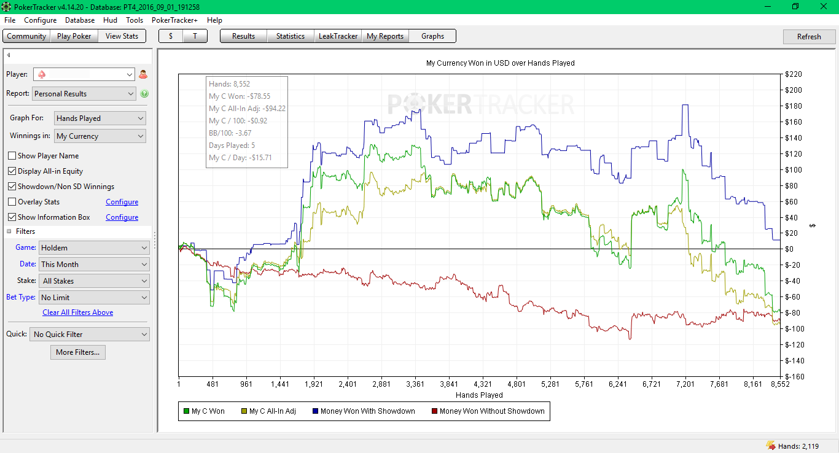Click the blue Date filter label

click(x=28, y=264)
